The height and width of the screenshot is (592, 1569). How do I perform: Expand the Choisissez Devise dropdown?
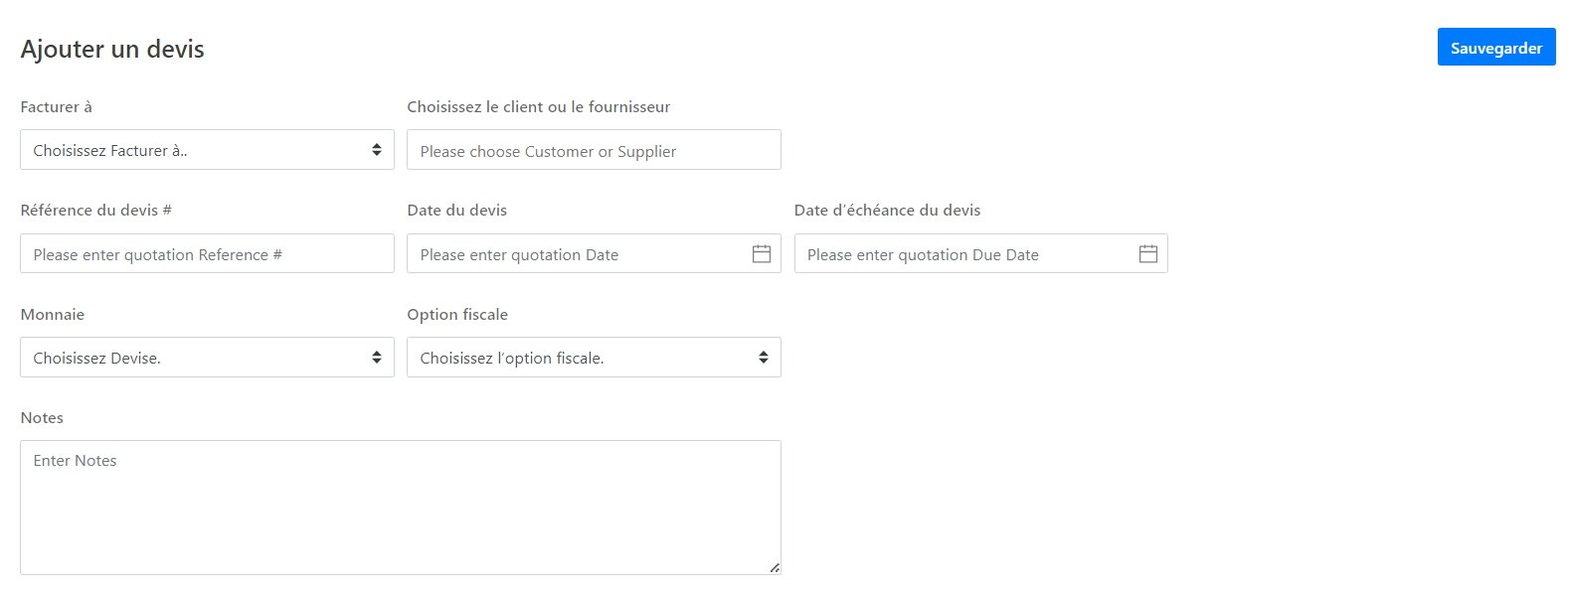pos(207,358)
